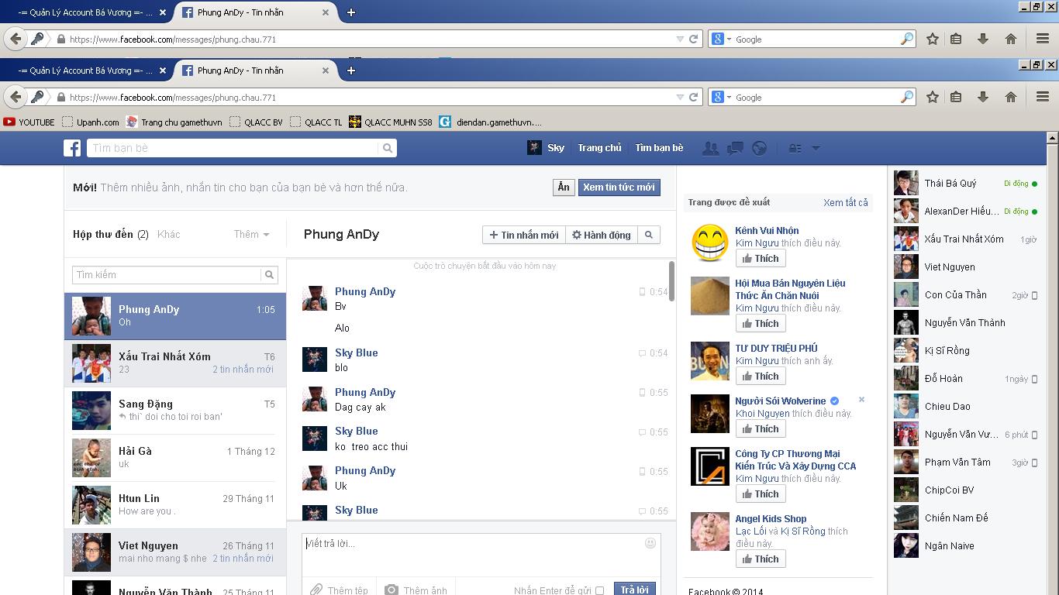Open a new tab with the front window's plus button
Viewport: 1059px width, 595px height.
click(x=350, y=71)
